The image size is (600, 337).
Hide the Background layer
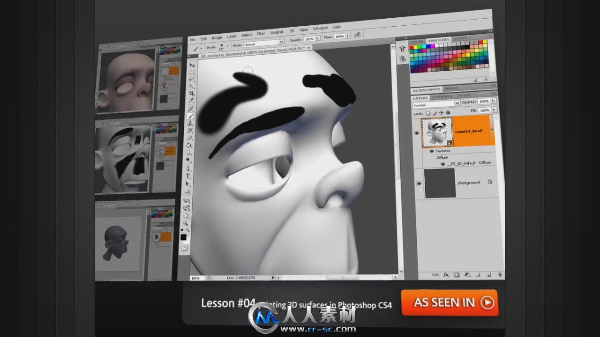(x=419, y=183)
